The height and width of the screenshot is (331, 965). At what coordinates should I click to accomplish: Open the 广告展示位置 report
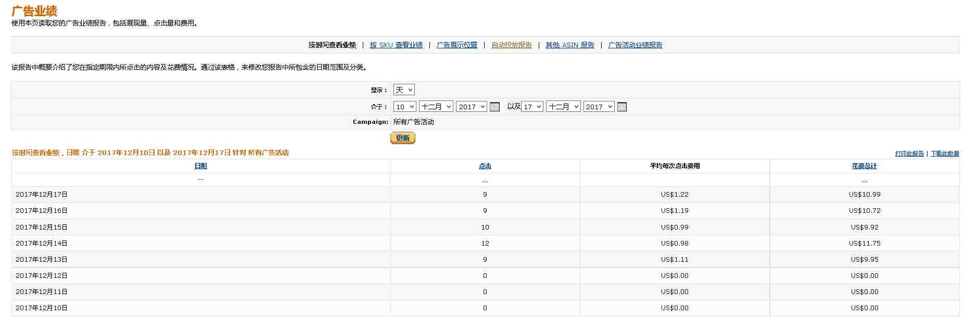pyautogui.click(x=457, y=45)
